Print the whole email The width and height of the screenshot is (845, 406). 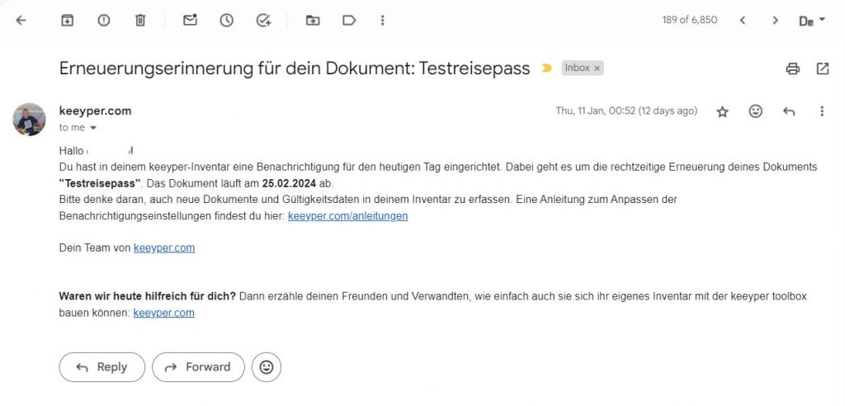point(793,68)
